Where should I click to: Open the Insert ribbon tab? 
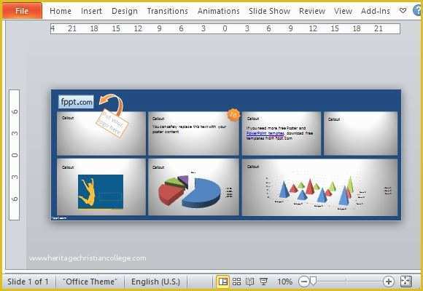pos(91,11)
